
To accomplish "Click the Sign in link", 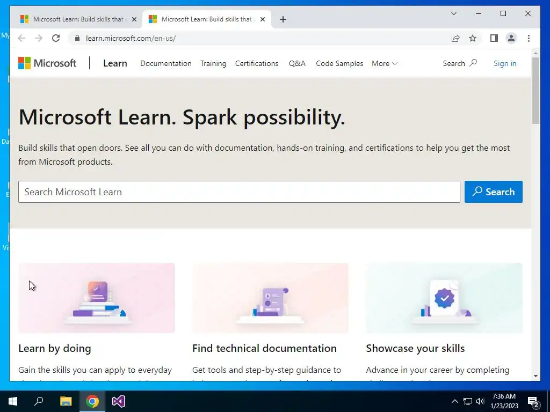I will (x=505, y=63).
